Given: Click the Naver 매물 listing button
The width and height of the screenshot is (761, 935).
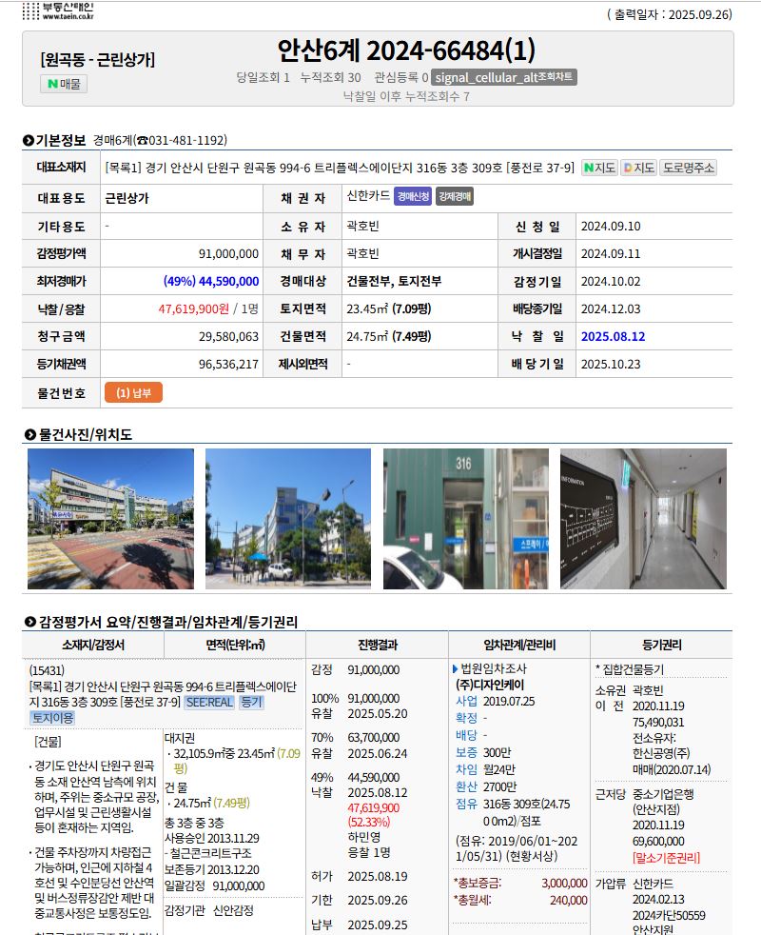Looking at the screenshot, I should click(64, 84).
